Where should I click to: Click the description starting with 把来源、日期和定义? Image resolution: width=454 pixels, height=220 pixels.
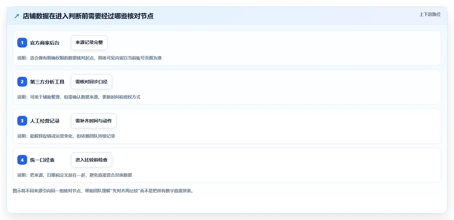point(74,175)
